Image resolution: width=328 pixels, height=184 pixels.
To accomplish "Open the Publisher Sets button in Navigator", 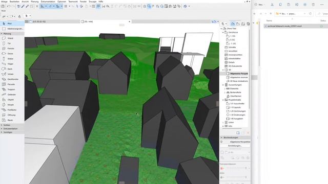I will tap(248, 24).
